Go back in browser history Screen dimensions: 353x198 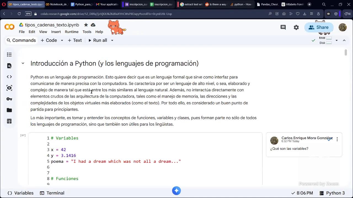[4, 13]
